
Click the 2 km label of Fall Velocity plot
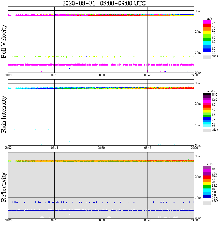[198, 32]
